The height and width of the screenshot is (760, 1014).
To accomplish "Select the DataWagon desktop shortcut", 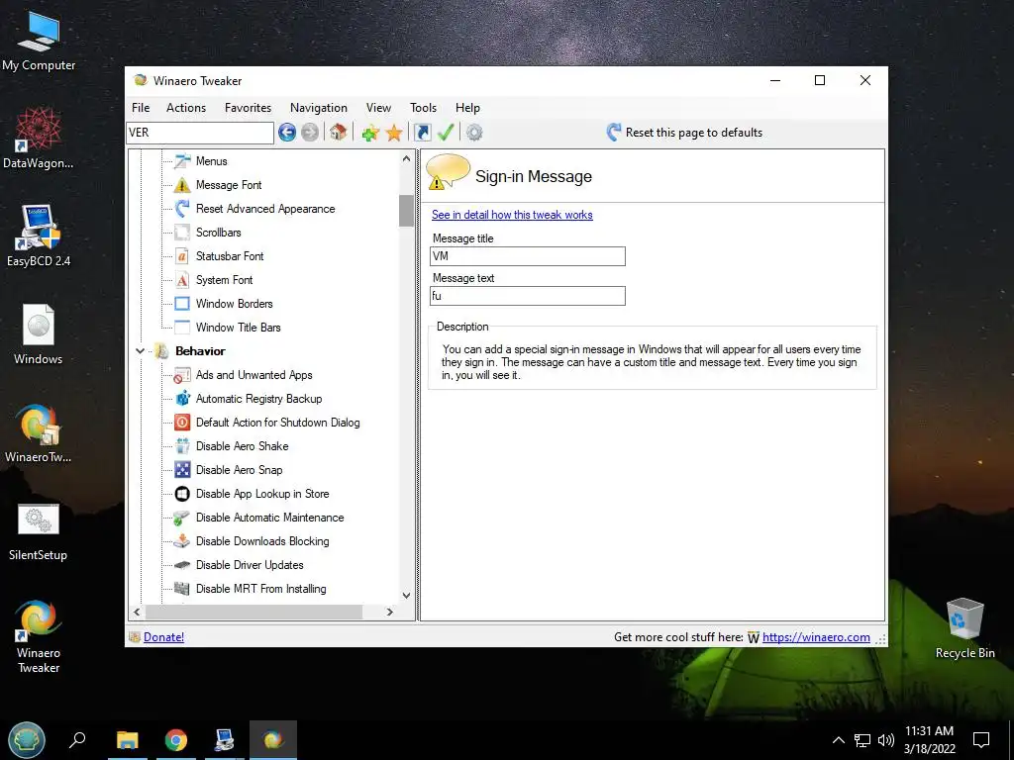I will (39, 138).
